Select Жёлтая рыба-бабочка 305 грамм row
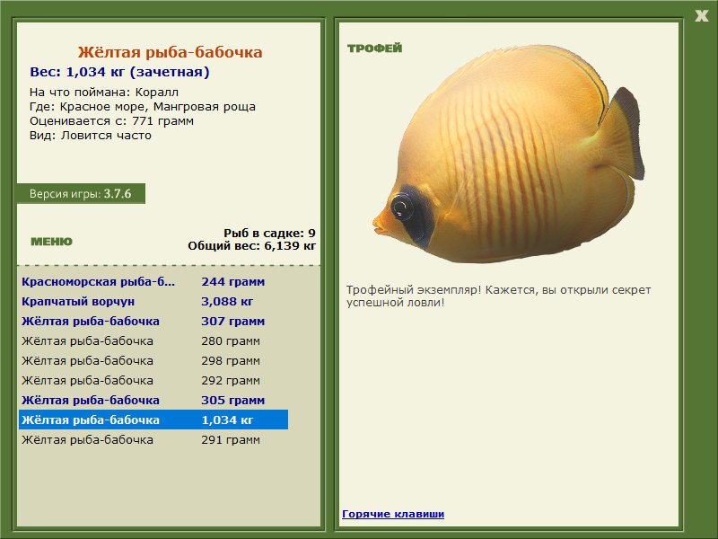Viewport: 718px width, 539px height. pyautogui.click(x=153, y=400)
